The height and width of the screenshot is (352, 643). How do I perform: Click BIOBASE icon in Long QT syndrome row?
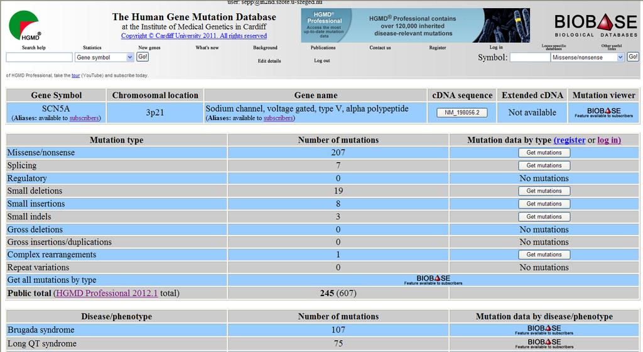point(544,343)
